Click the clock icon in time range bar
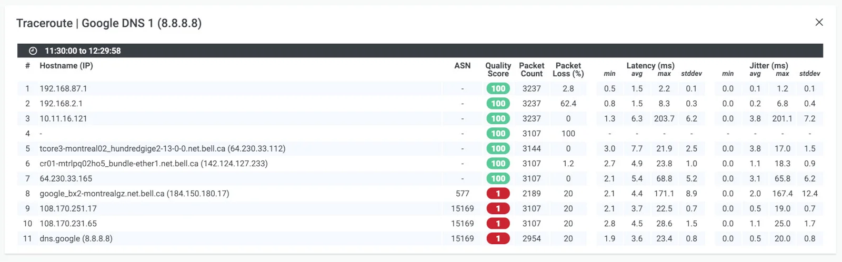Viewport: 842px width, 262px height. (x=33, y=51)
